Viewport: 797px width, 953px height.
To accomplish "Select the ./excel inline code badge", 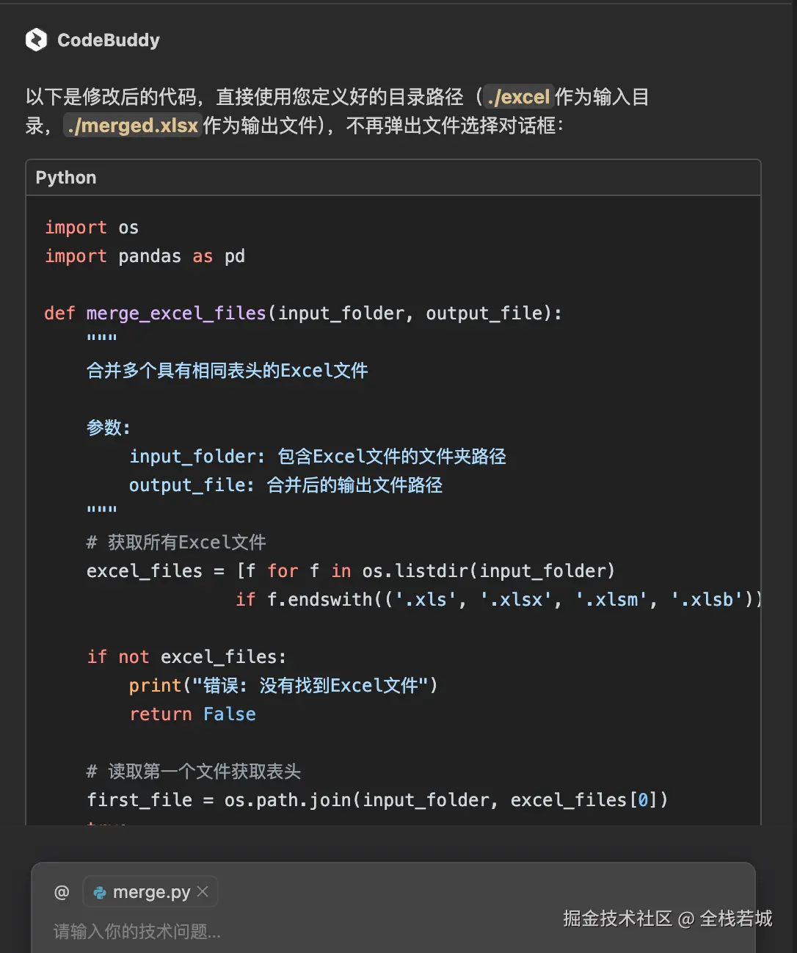I will (x=517, y=96).
